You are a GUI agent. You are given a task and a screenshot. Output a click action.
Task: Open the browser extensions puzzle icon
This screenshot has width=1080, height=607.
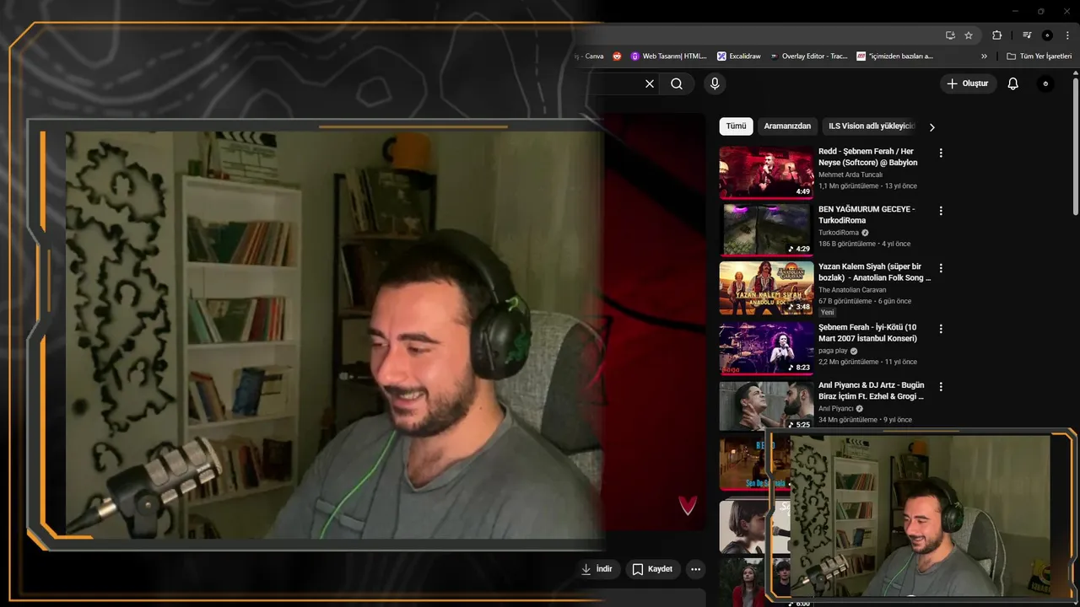point(996,35)
